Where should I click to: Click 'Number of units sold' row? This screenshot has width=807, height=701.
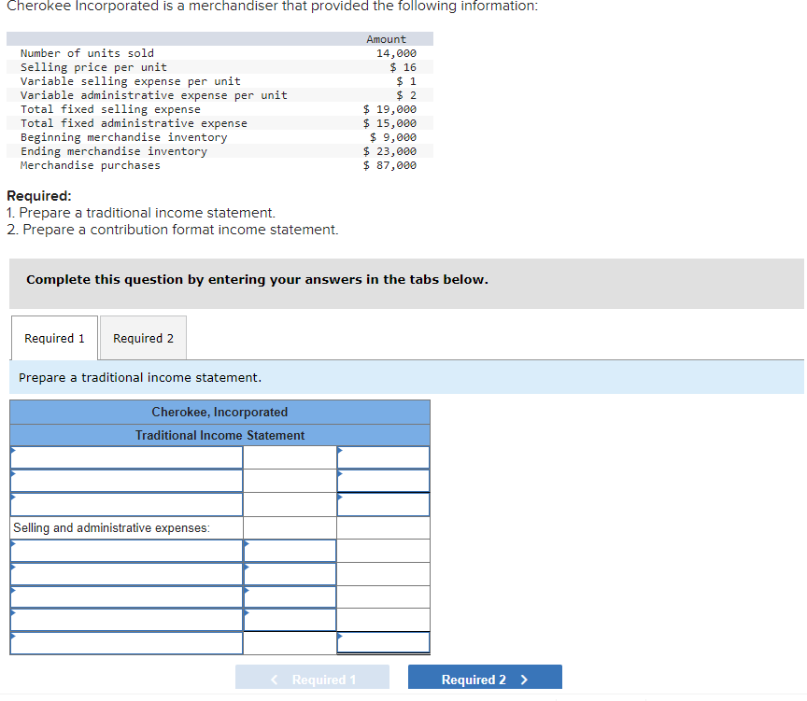pyautogui.click(x=219, y=53)
